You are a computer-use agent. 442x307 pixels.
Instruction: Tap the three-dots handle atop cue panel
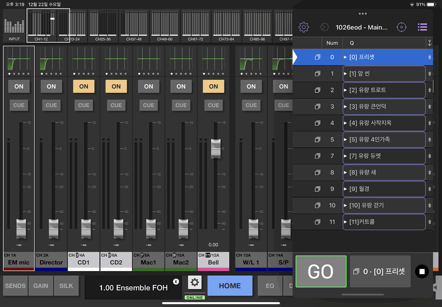click(x=363, y=14)
